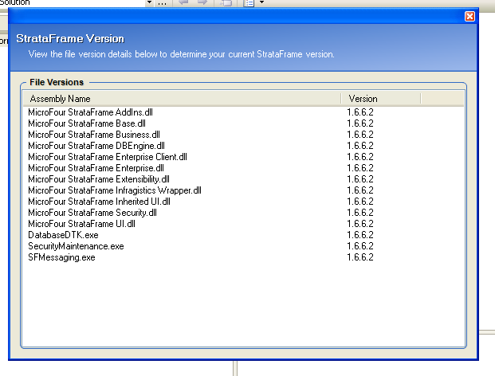Select MicroFour StrataFrame DBEngine.dll entry

pyautogui.click(x=96, y=147)
